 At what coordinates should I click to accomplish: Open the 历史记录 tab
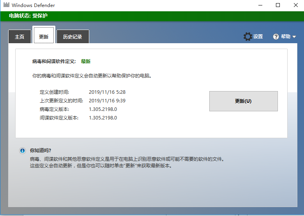72,37
